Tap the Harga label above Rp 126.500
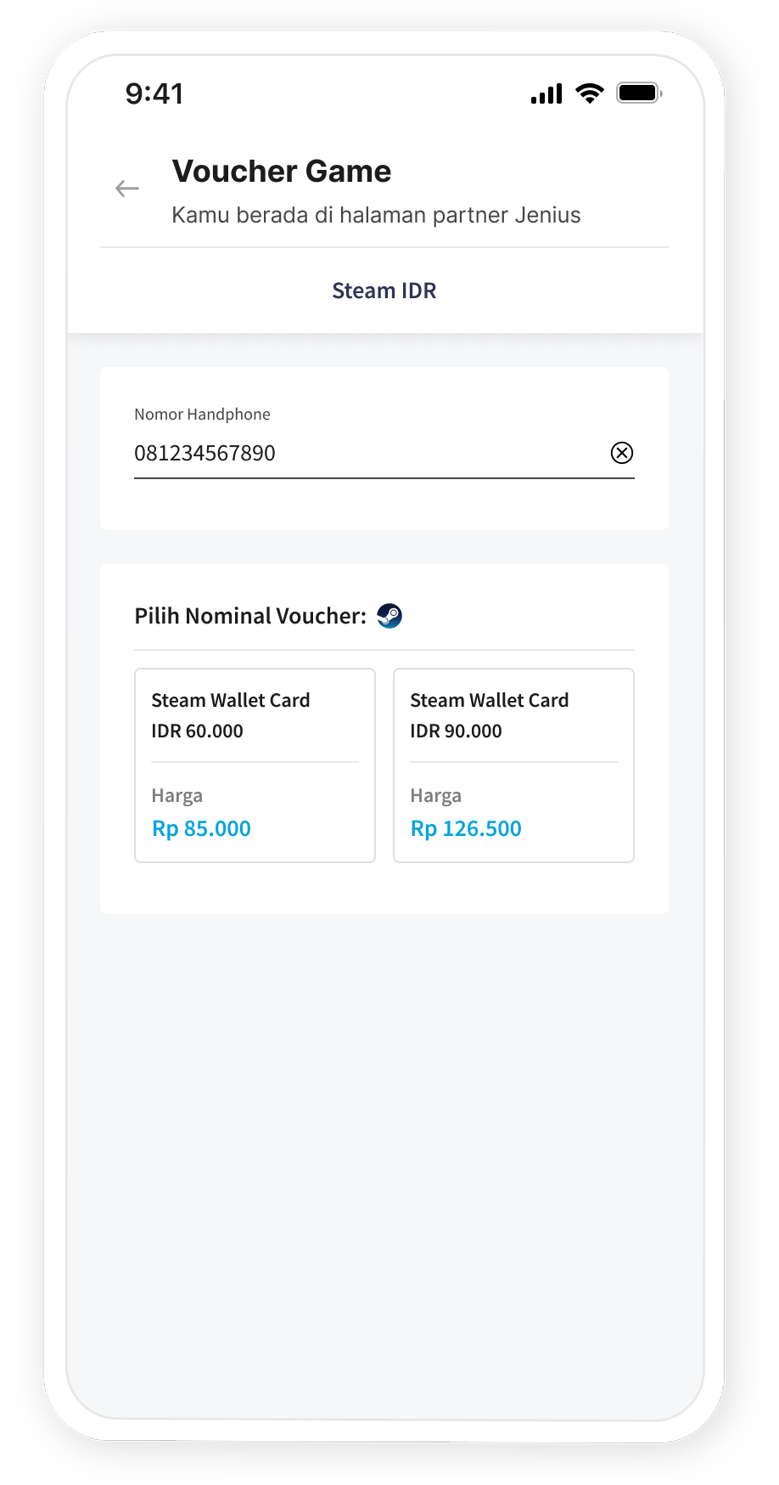 click(x=436, y=796)
